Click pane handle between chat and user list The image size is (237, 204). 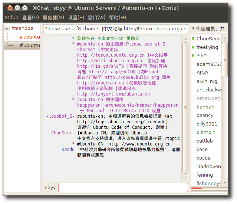click(x=190, y=108)
